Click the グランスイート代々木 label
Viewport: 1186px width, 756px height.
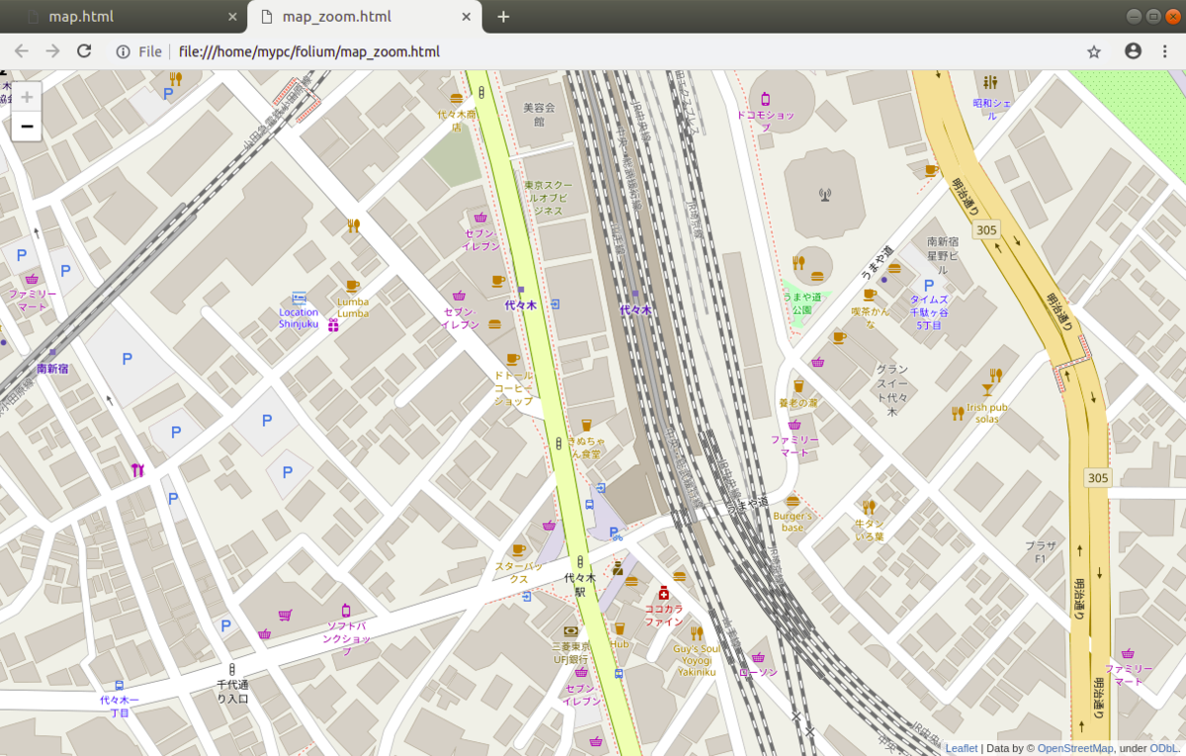tap(892, 390)
